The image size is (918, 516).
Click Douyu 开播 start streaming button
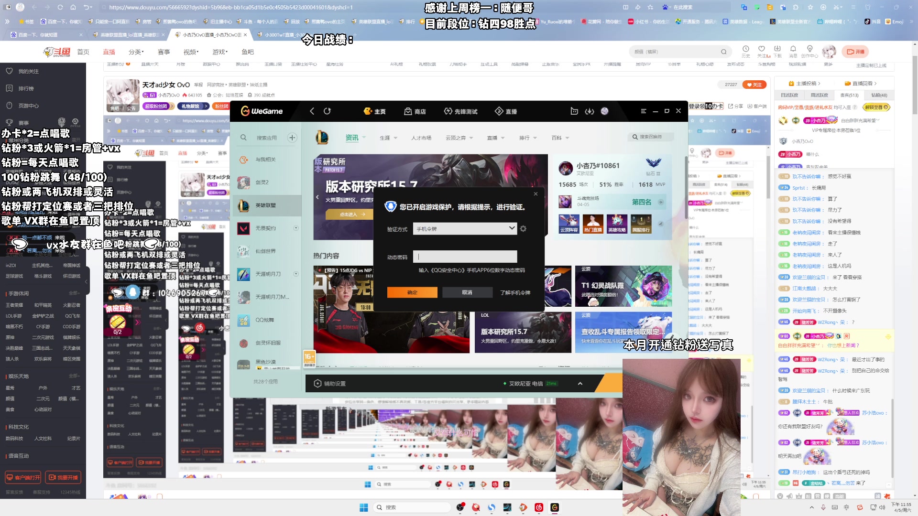click(855, 52)
